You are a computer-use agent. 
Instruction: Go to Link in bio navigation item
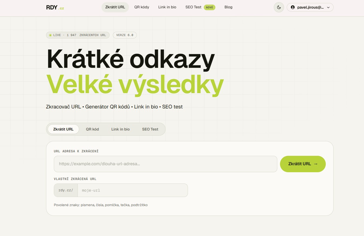point(167,7)
